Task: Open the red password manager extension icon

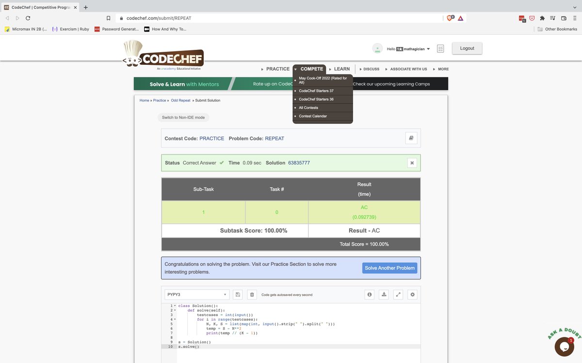Action: [x=522, y=18]
